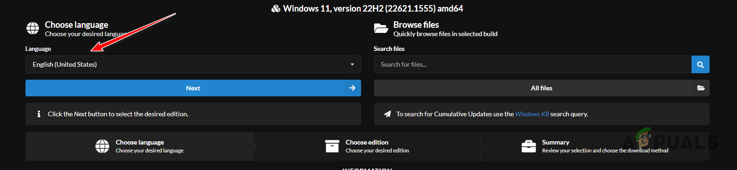Select the Choose edition step tab

click(x=367, y=146)
